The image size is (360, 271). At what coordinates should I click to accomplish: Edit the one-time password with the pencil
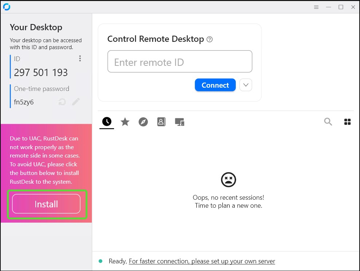pos(76,102)
